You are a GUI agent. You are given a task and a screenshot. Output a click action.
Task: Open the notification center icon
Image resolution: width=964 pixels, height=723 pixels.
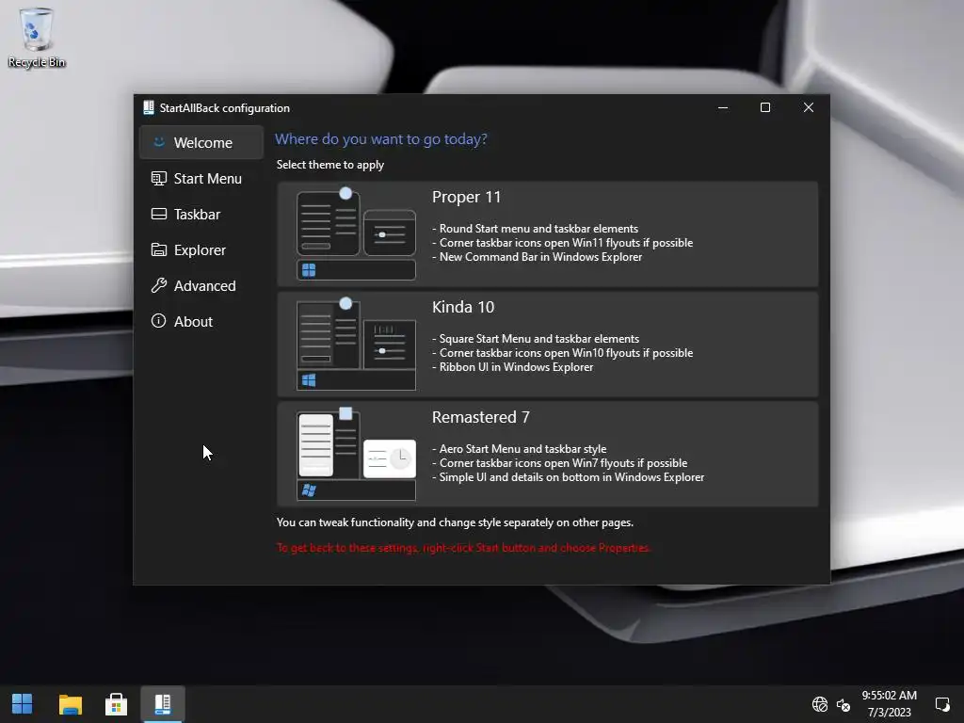(x=941, y=704)
